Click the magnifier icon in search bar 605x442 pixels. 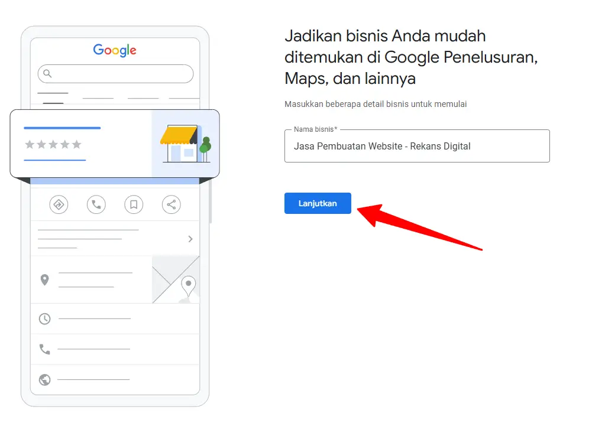[47, 73]
